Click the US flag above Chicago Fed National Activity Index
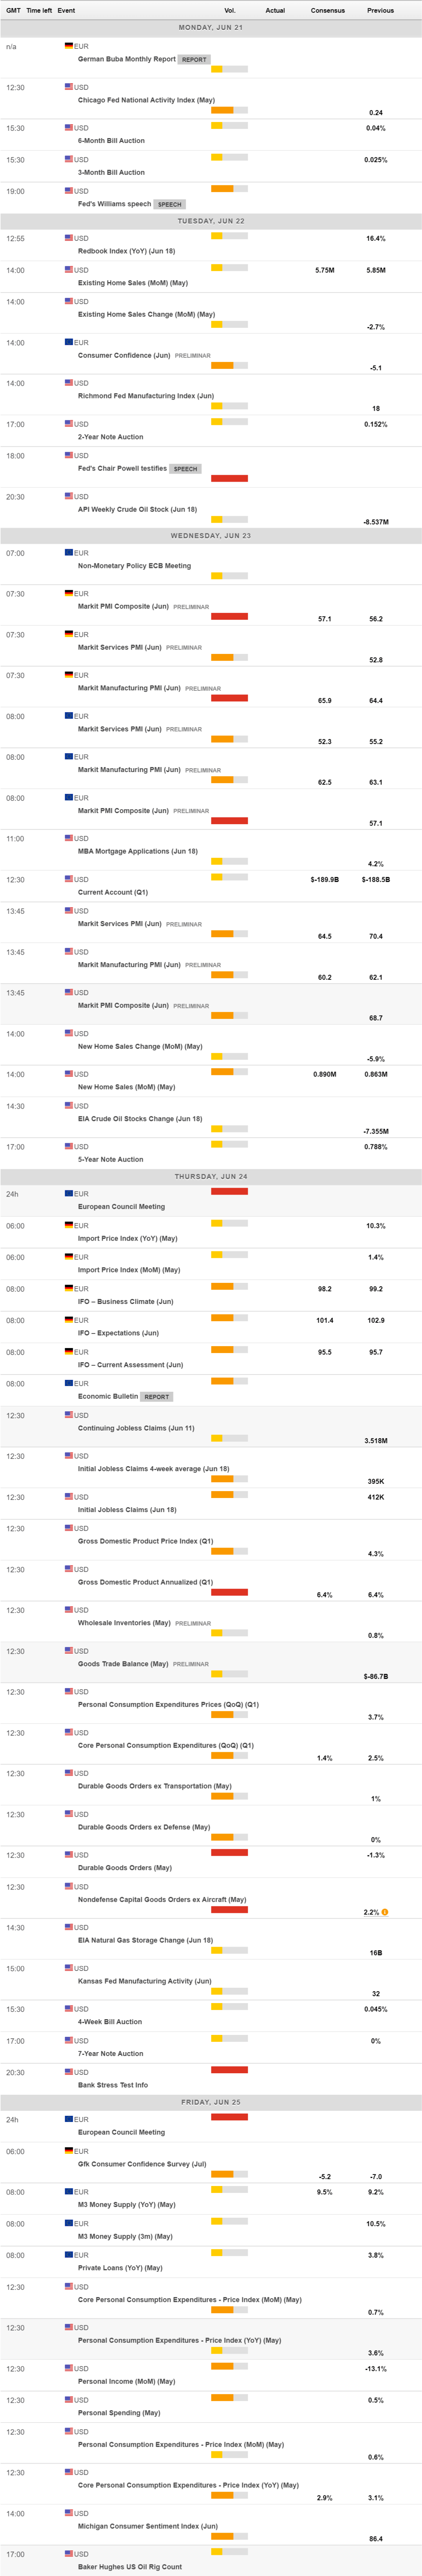422x2576 pixels. coord(69,87)
